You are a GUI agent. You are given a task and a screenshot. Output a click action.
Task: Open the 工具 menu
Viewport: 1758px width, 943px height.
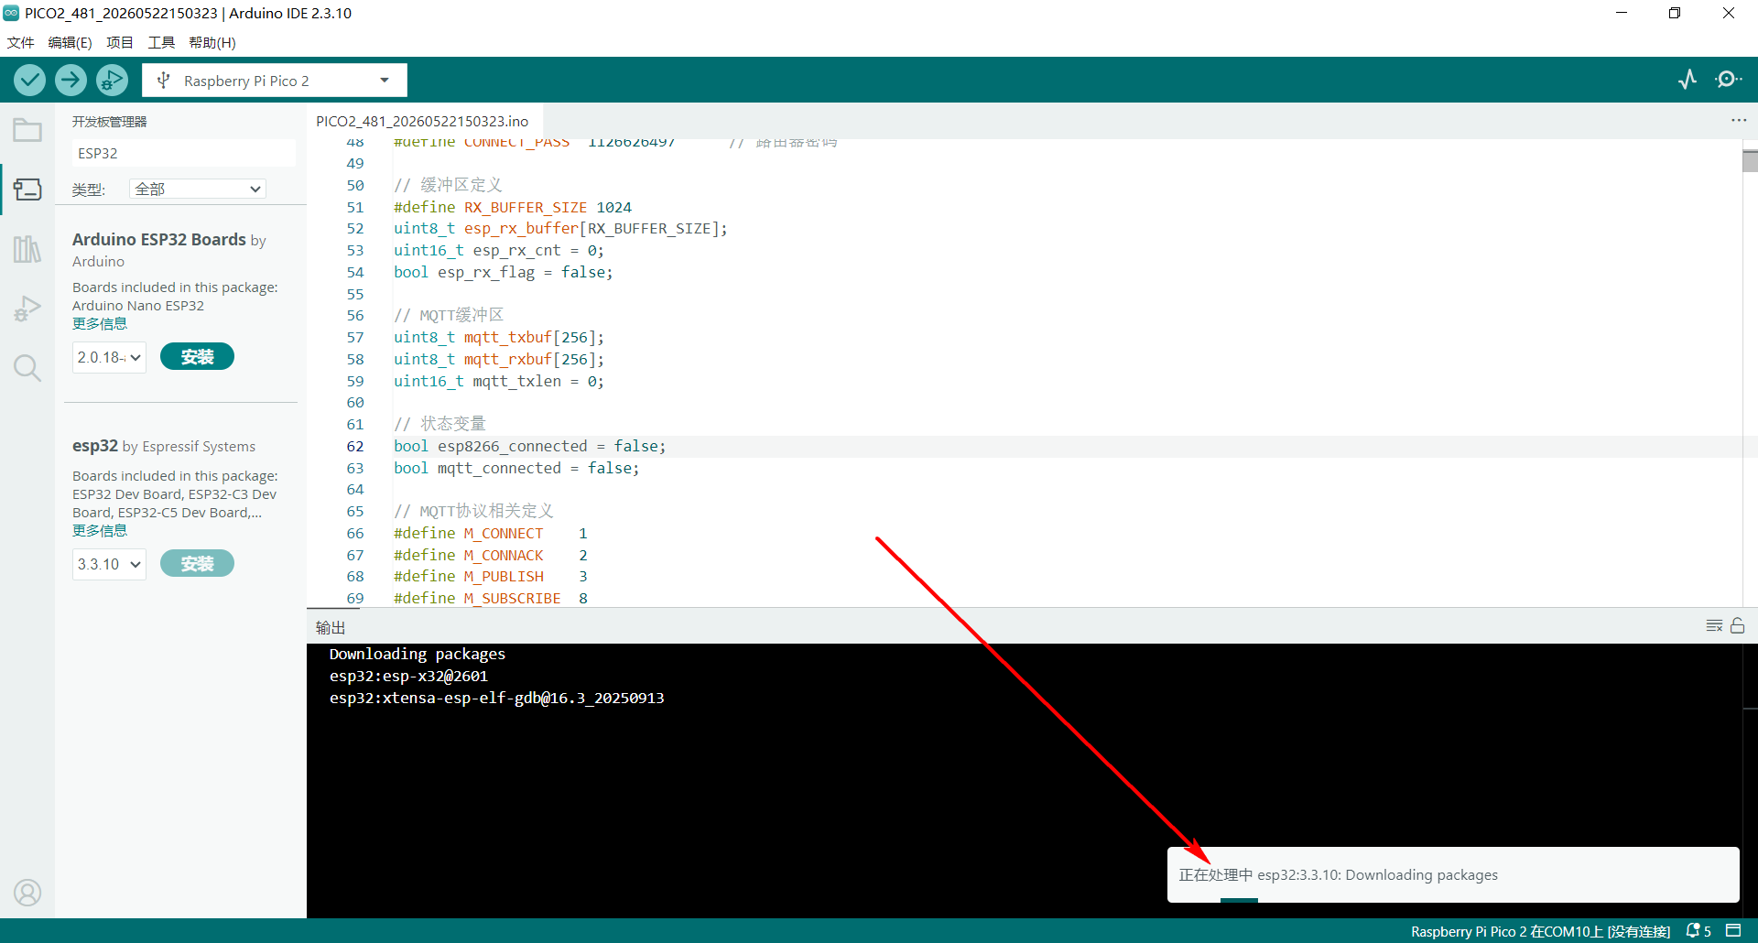(161, 43)
